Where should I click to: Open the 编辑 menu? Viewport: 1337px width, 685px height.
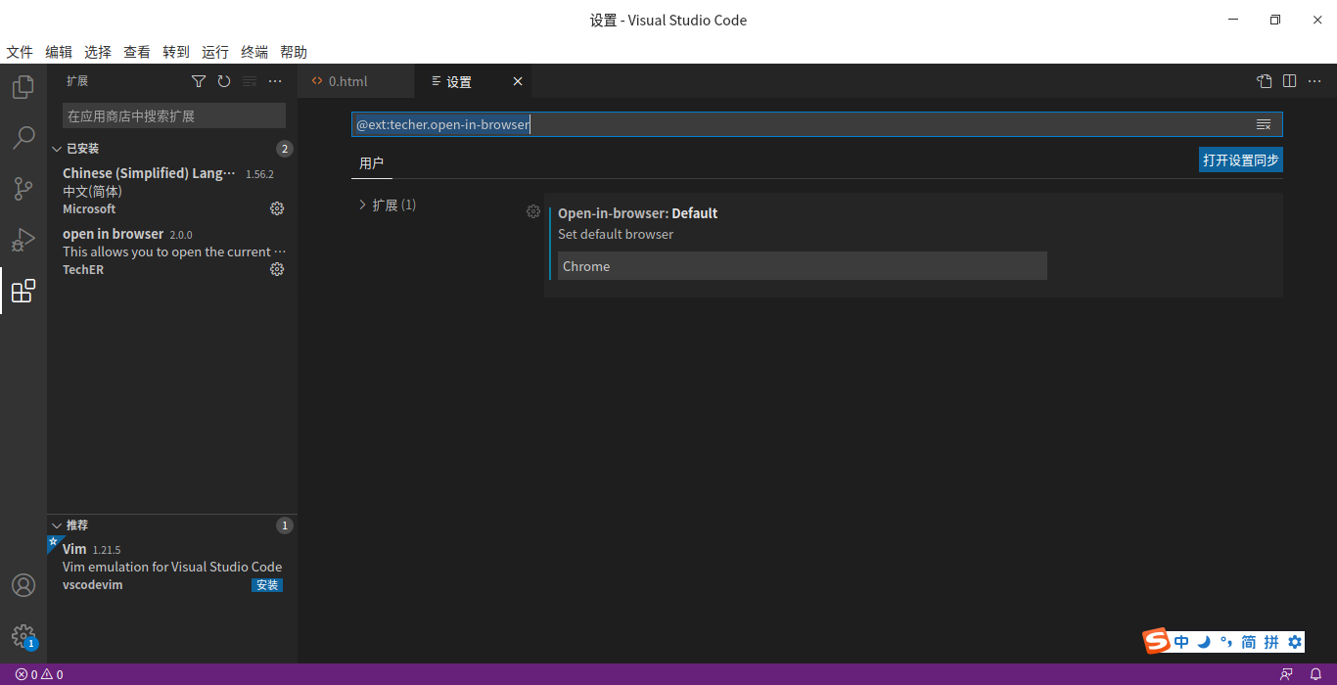[59, 52]
